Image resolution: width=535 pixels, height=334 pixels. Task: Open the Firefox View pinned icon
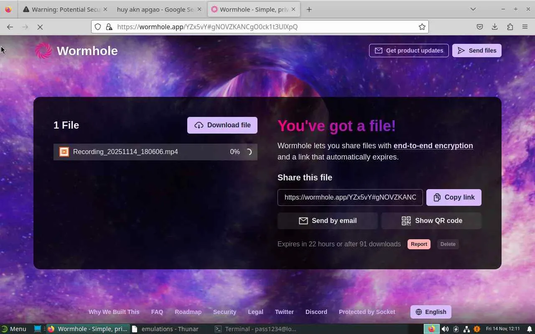tap(8, 9)
